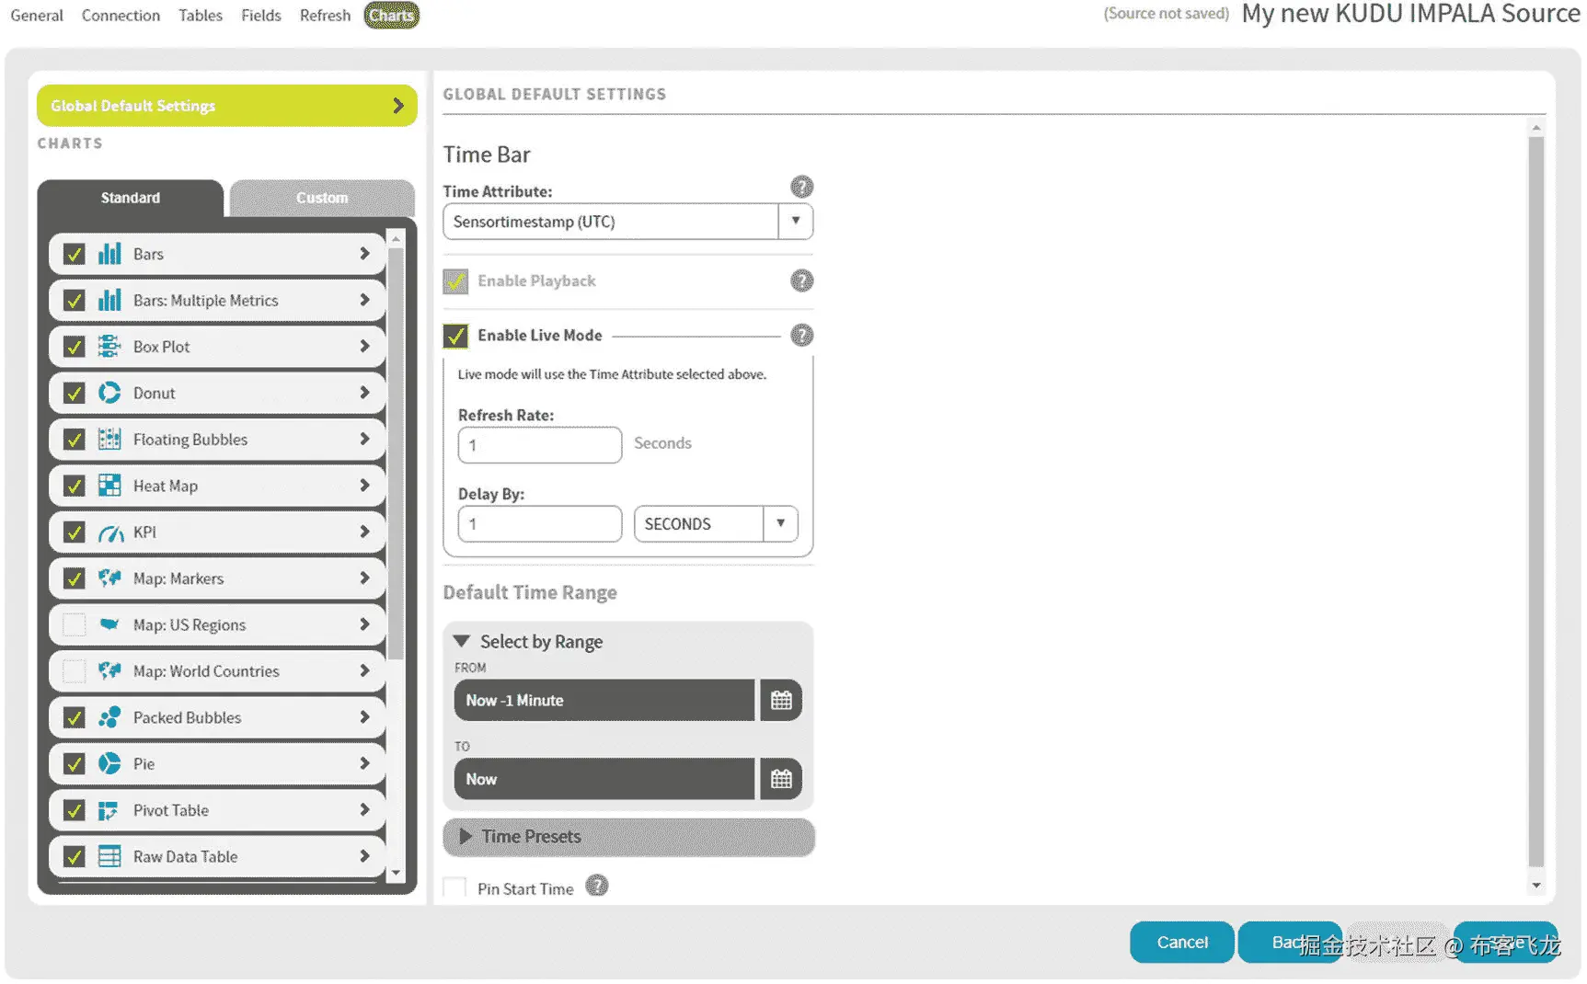Click the KPI gauge icon
1587x984 pixels.
click(110, 532)
